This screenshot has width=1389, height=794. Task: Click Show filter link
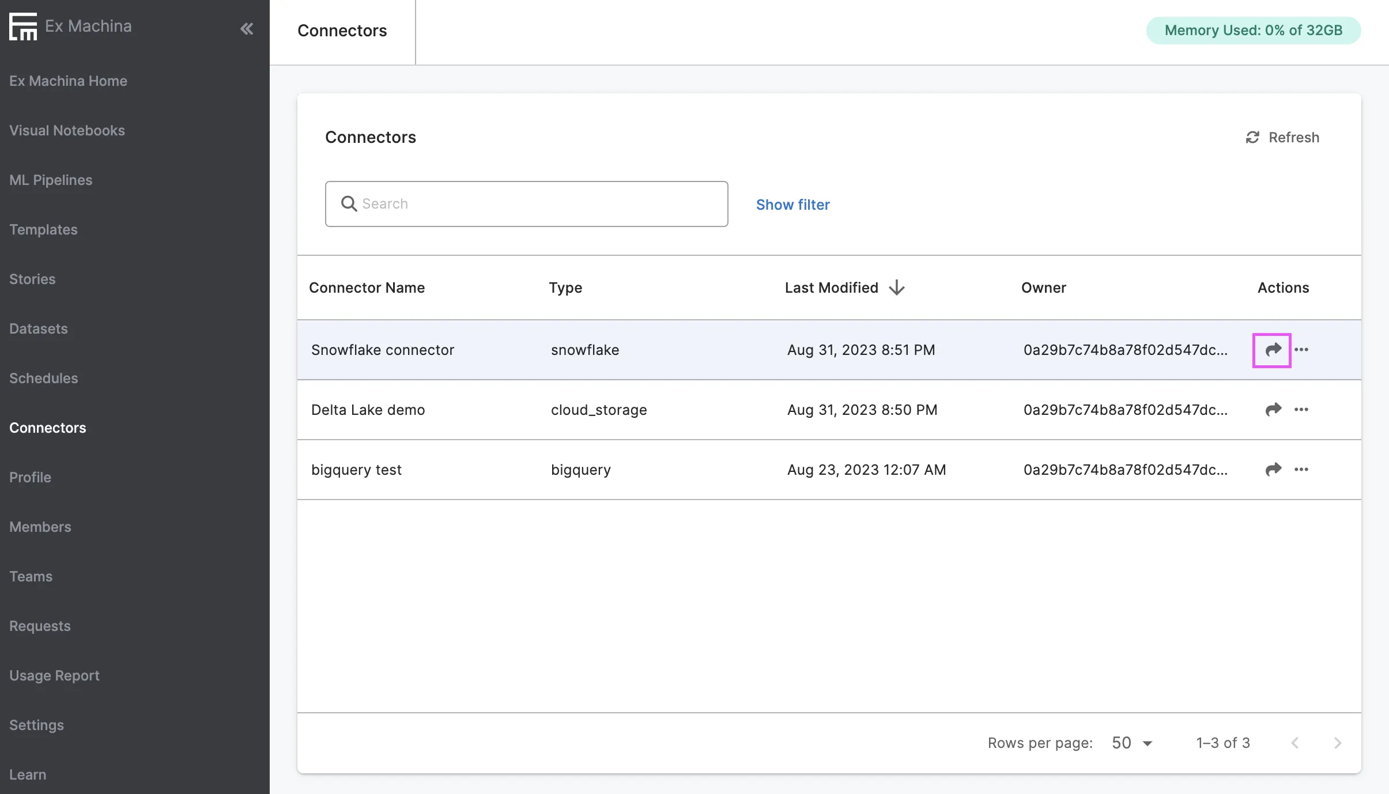coord(792,205)
